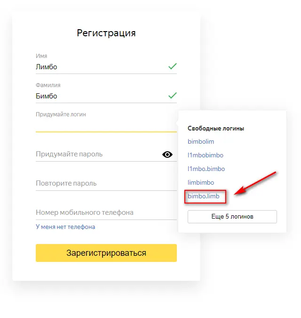Image resolution: width=301 pixels, height=318 pixels.
Task: Click the Свободные логины heading
Action: (x=216, y=128)
